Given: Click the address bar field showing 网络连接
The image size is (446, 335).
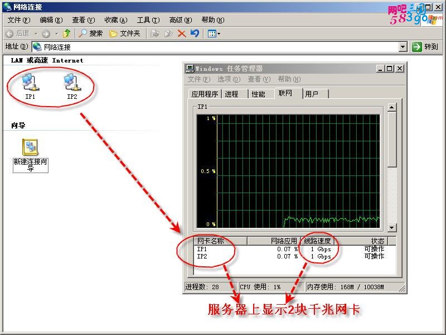Looking at the screenshot, I should point(215,47).
